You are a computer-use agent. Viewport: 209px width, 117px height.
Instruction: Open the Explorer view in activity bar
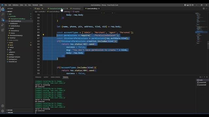click(3, 9)
